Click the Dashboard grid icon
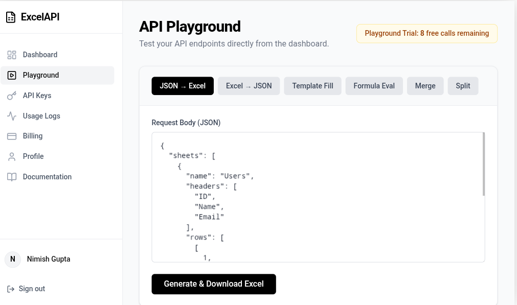 click(x=12, y=55)
